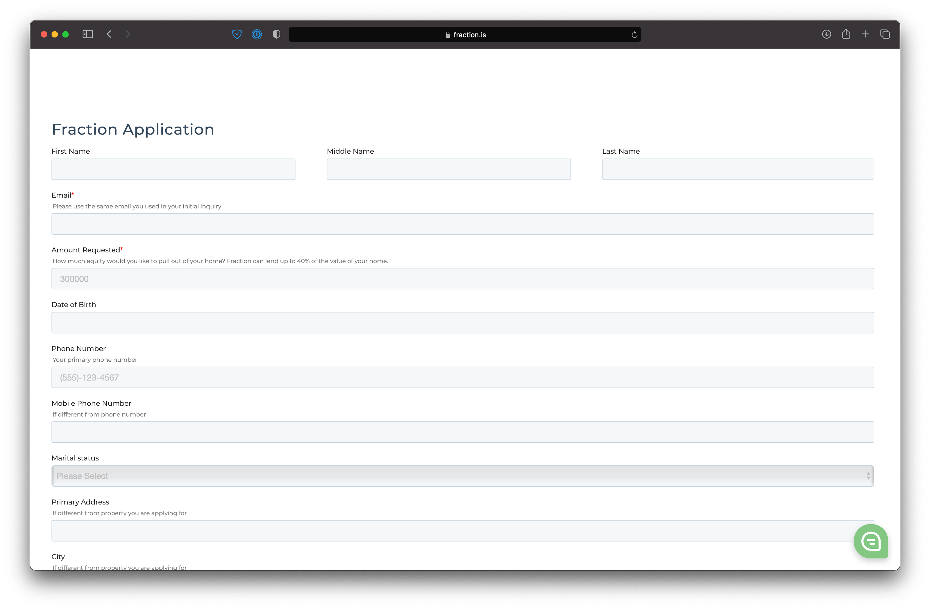930x610 pixels.
Task: Open the green chat widget
Action: tap(871, 541)
